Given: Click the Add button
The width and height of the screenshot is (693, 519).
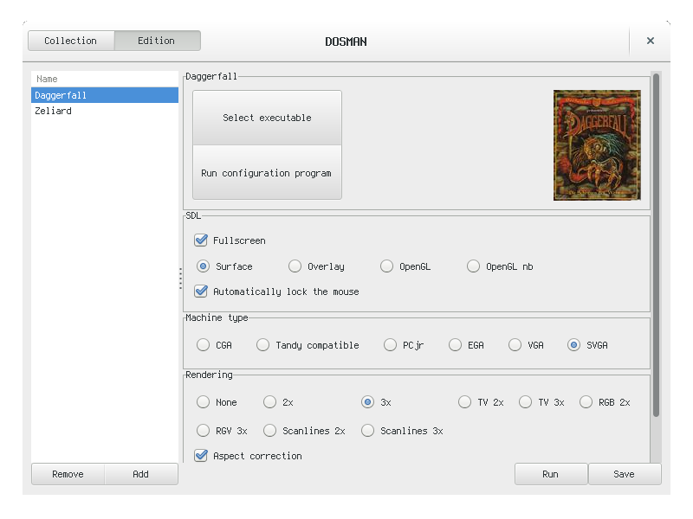Looking at the screenshot, I should [141, 474].
